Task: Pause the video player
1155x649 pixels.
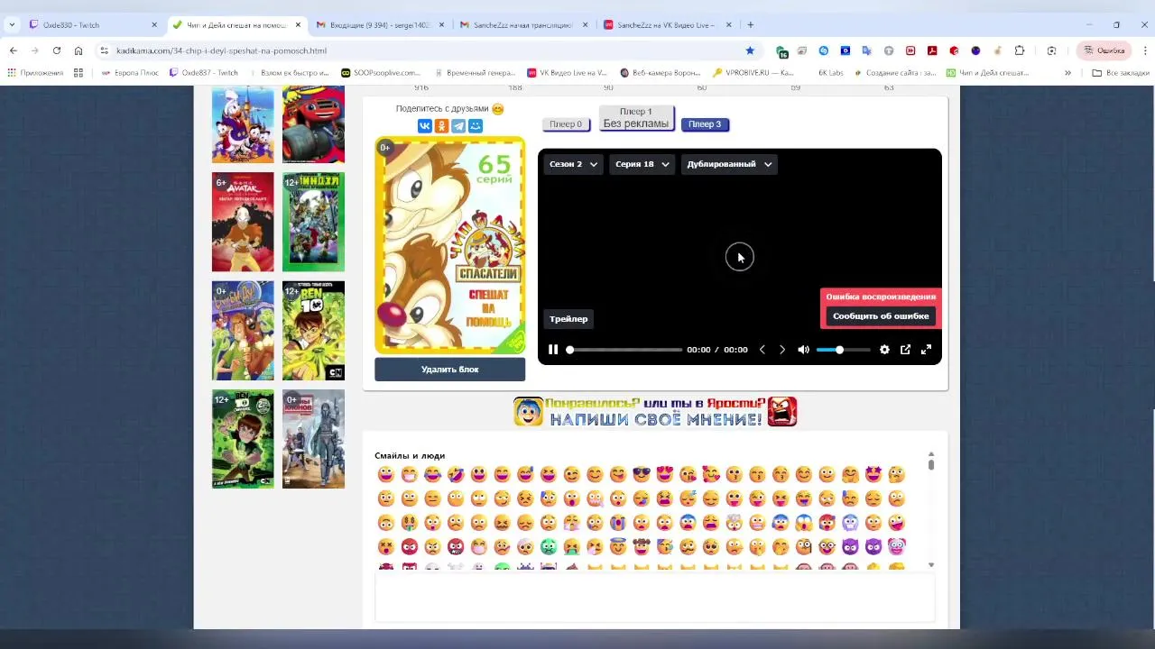Action: (x=553, y=350)
